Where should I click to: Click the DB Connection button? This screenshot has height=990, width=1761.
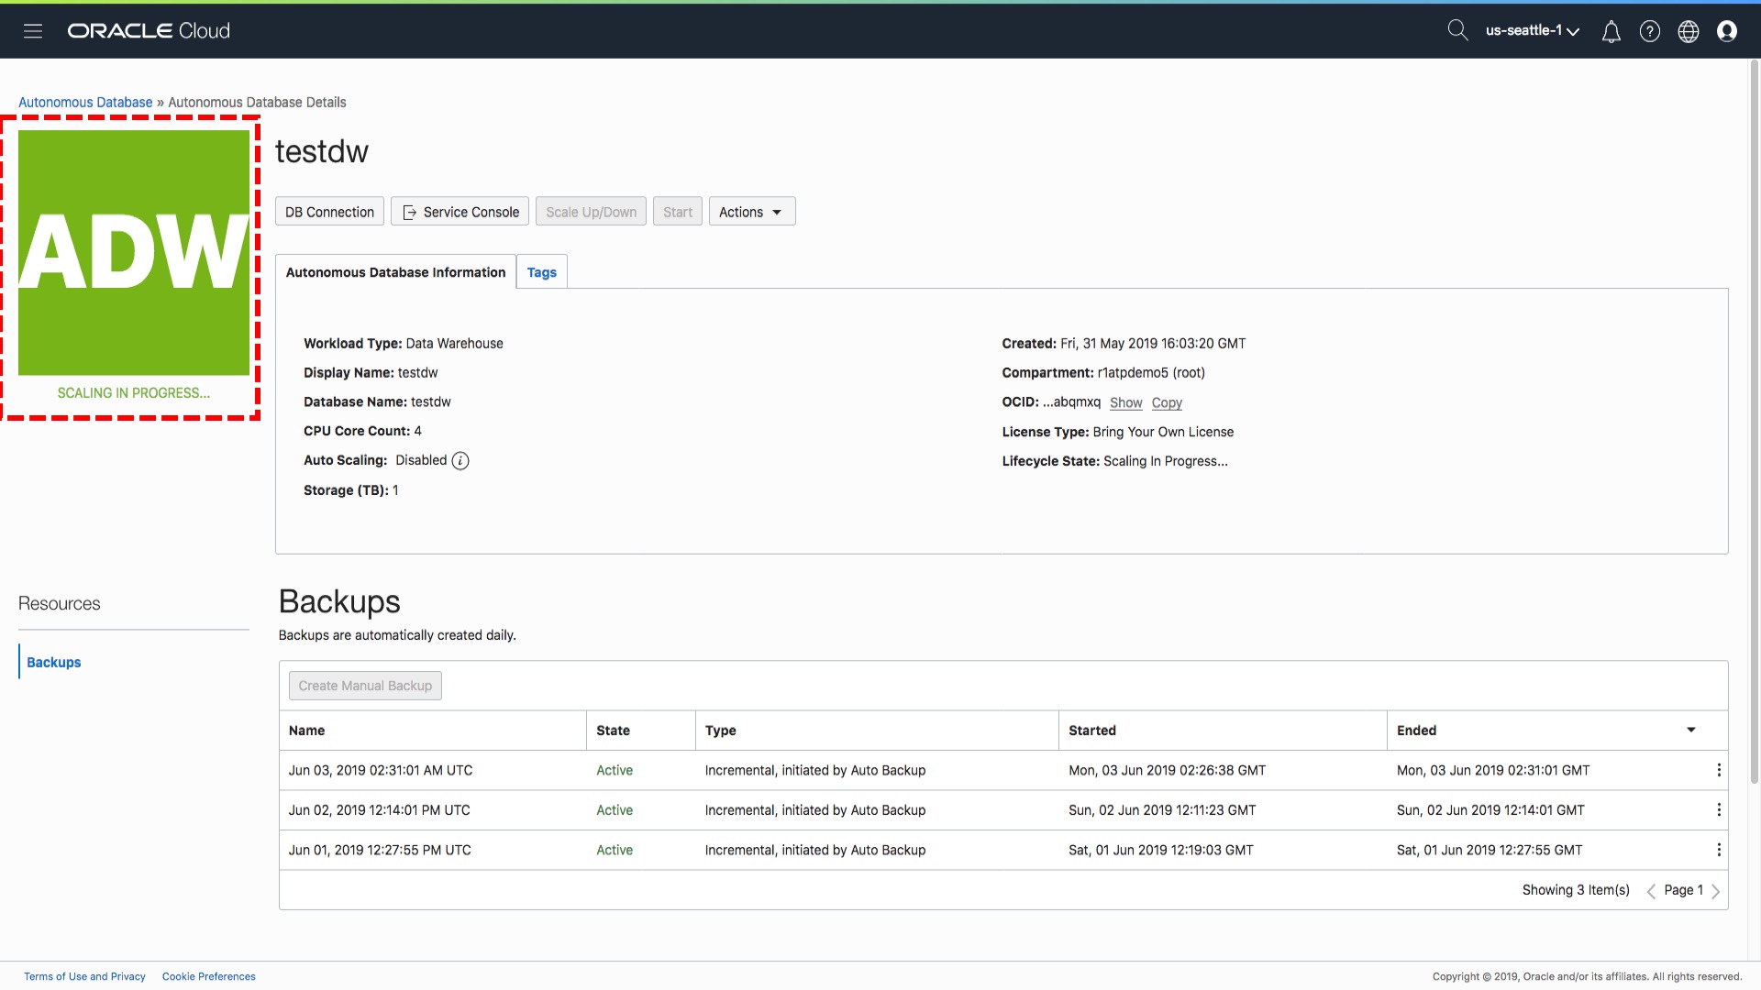point(329,212)
